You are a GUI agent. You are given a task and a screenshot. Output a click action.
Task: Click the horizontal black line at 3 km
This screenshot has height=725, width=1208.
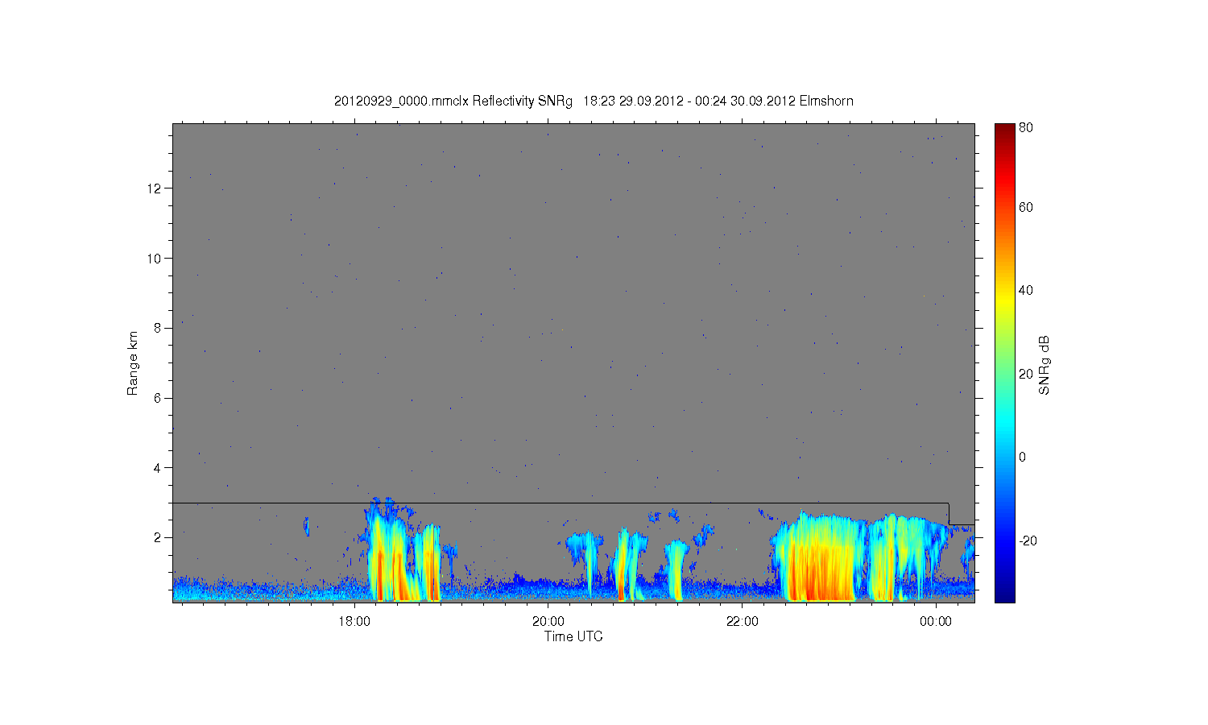click(x=560, y=503)
